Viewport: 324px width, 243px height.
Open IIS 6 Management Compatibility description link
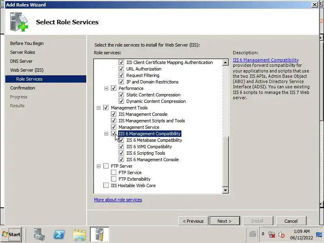(266, 60)
